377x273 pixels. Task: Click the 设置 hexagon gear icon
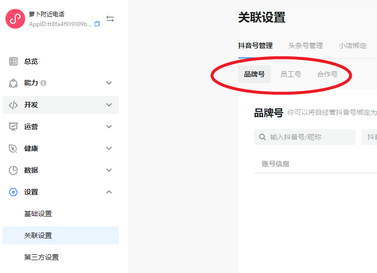(13, 192)
